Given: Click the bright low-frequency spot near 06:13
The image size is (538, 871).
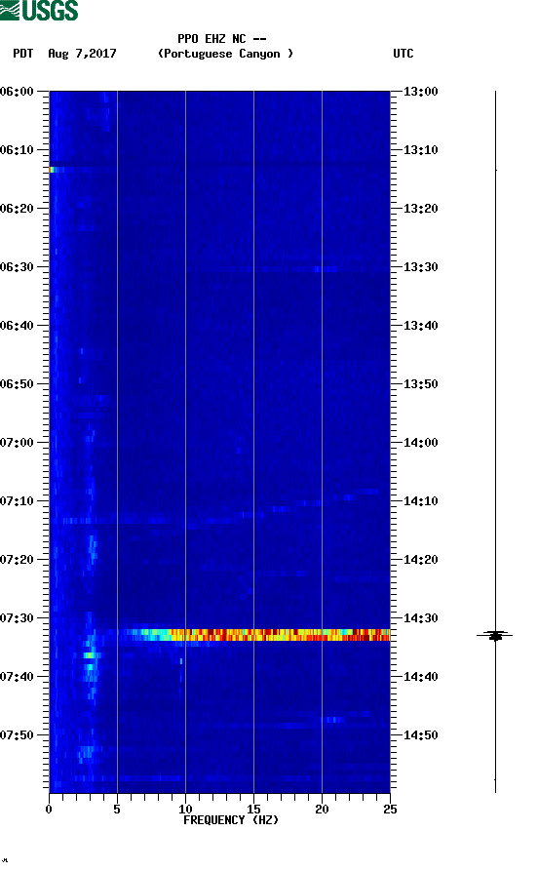Looking at the screenshot, I should tap(55, 170).
